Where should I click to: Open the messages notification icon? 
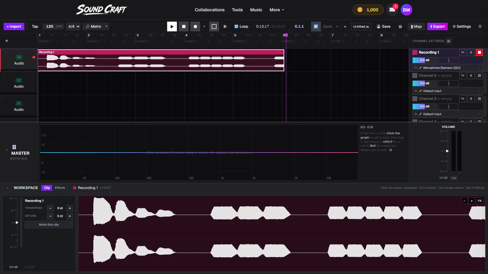pos(392,10)
